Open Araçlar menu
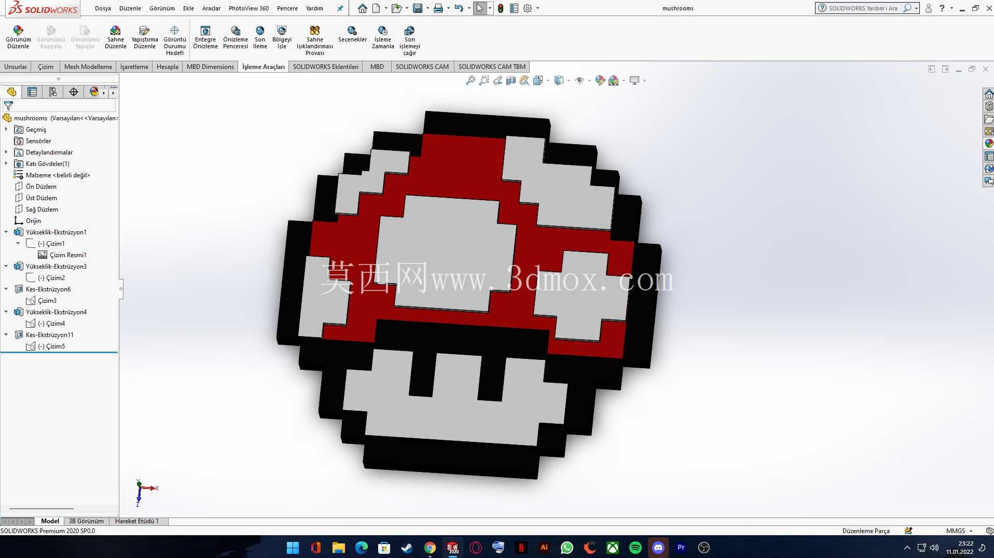Screen dimensions: 994x558 211,8
